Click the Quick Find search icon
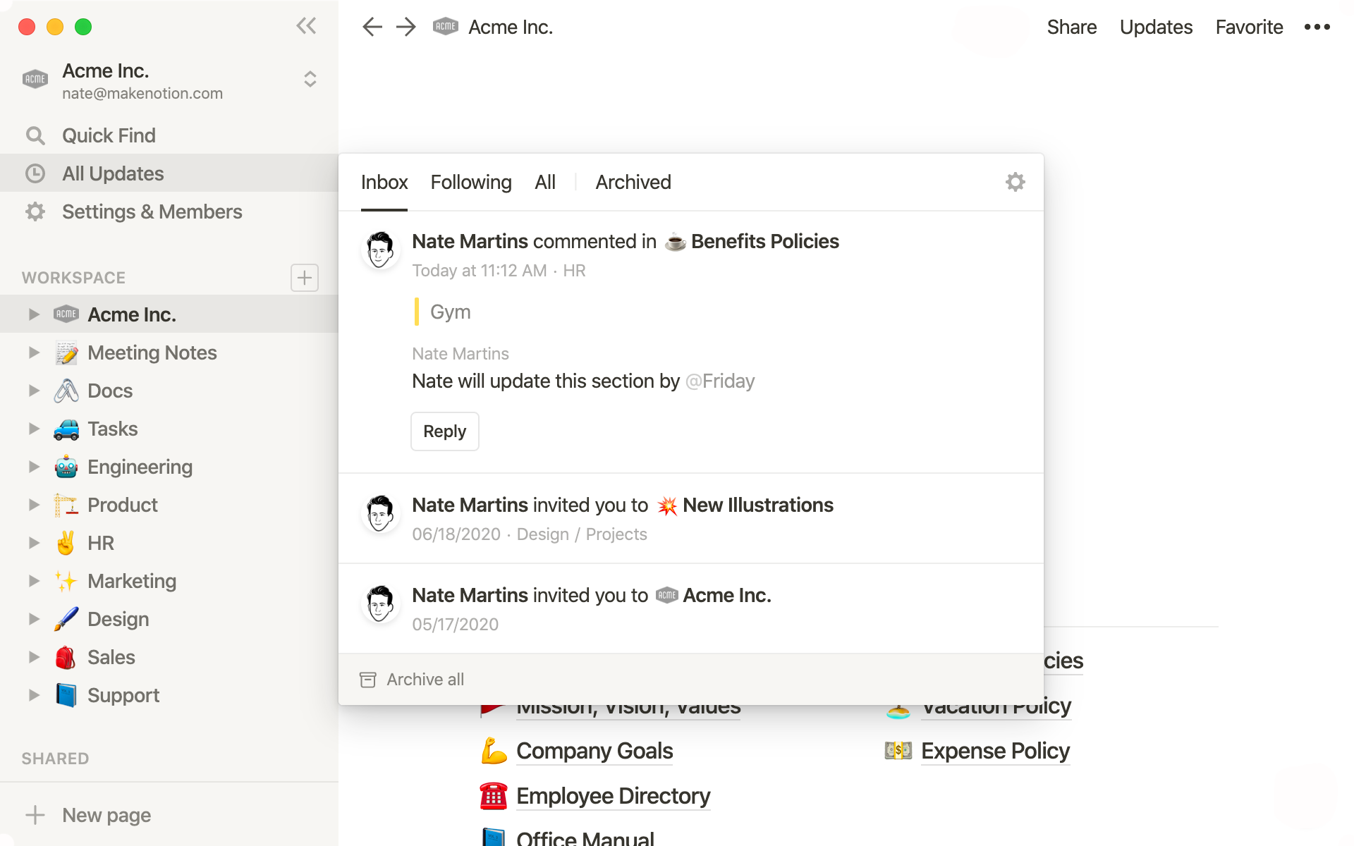1354x846 pixels. pos(35,135)
